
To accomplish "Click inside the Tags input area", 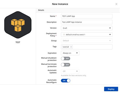I will coord(92,47).
